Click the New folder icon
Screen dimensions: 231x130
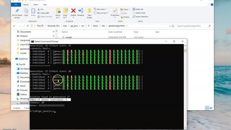click(x=90, y=11)
